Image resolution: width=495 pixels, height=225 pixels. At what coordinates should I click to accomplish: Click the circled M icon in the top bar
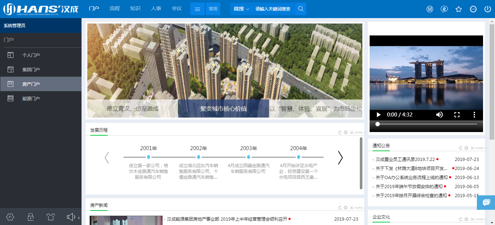click(x=430, y=9)
